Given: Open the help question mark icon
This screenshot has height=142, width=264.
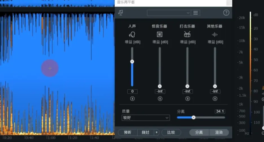Looking at the screenshot, I should click(x=226, y=13).
